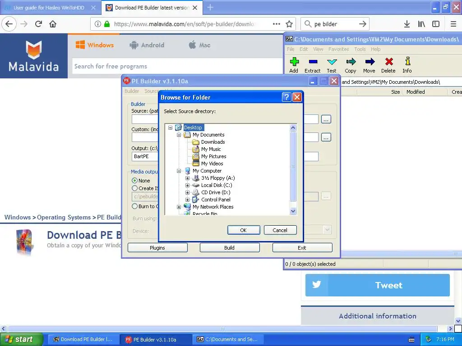Expand the CD Drive (D:) node
Screen dimensions: 462x346
[x=187, y=192]
